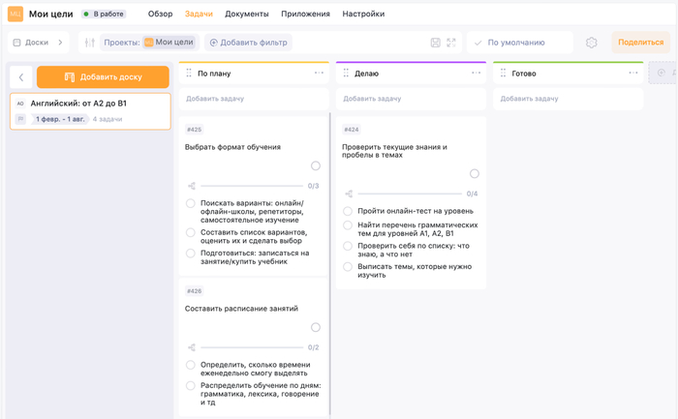Open the 'По умолчанию' view dropdown
This screenshot has height=419, width=678.
point(519,43)
